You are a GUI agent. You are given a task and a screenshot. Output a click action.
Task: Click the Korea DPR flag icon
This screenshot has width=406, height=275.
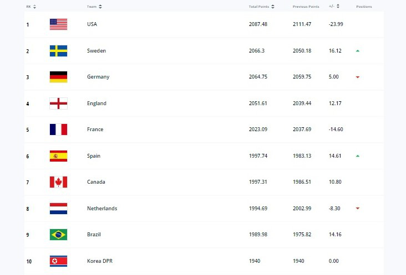click(x=58, y=261)
